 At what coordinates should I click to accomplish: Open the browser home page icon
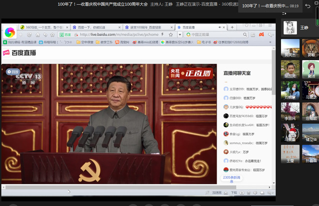37,35
